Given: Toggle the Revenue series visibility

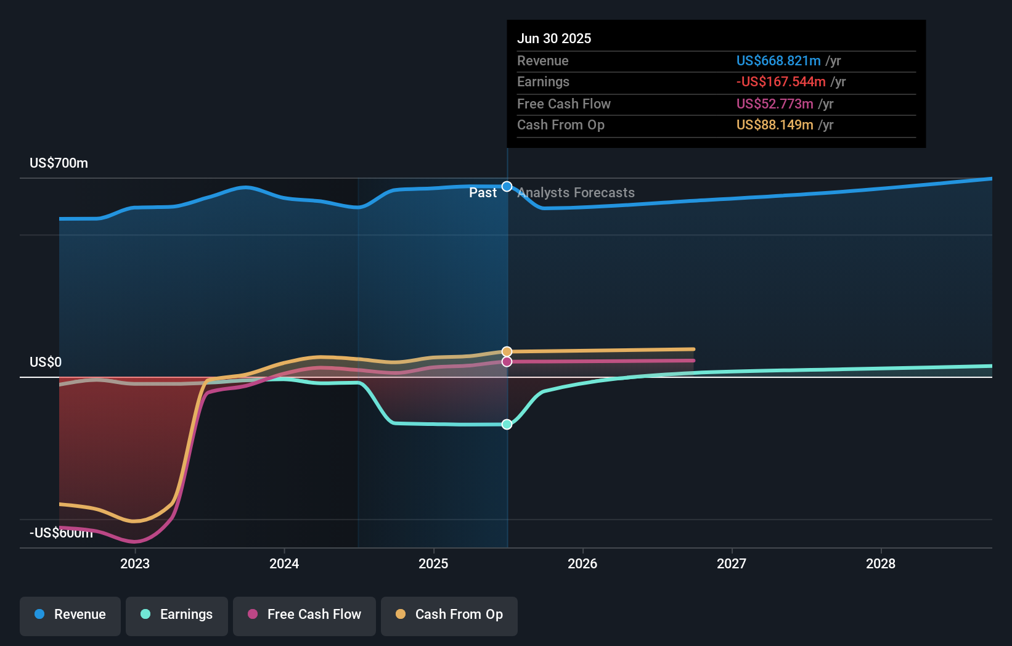Looking at the screenshot, I should (x=70, y=615).
